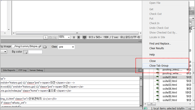Image resolution: width=195 pixels, height=110 pixels.
Task: Click the results row containing 홈으로
Action: (70, 91)
